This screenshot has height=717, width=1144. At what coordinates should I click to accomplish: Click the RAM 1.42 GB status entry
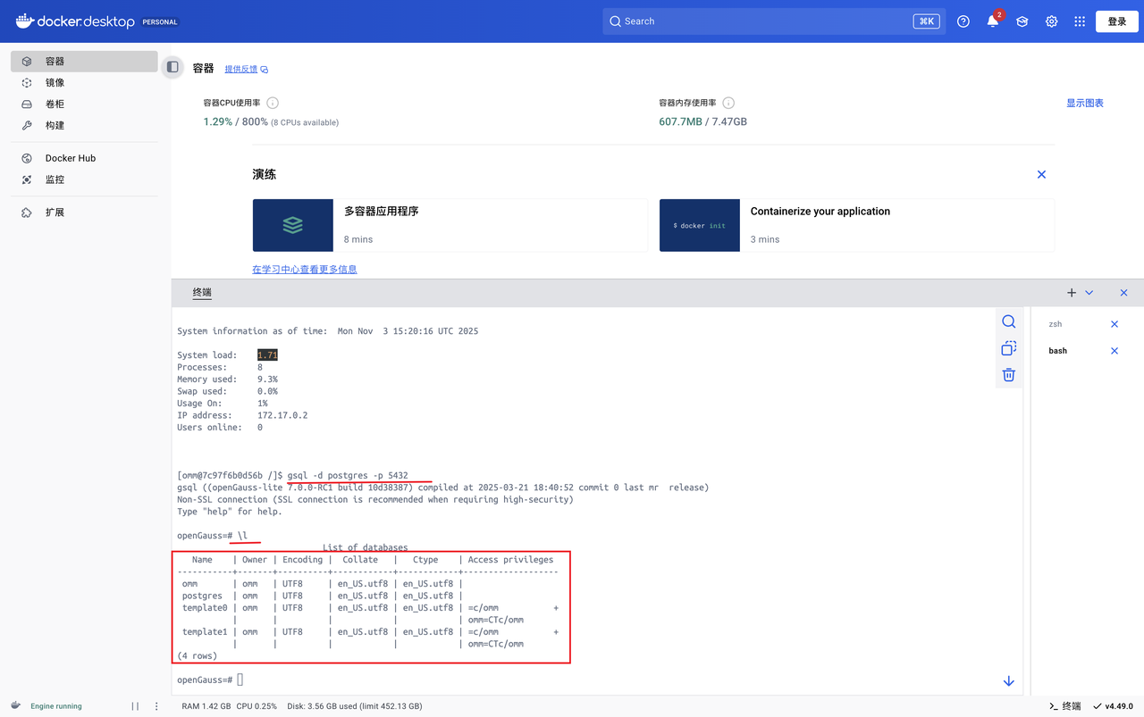(206, 706)
